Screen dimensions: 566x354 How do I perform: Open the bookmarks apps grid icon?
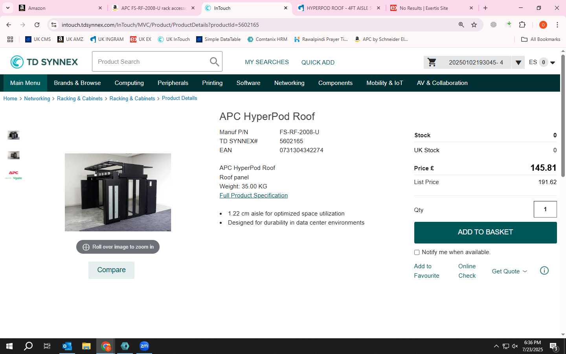(x=10, y=39)
